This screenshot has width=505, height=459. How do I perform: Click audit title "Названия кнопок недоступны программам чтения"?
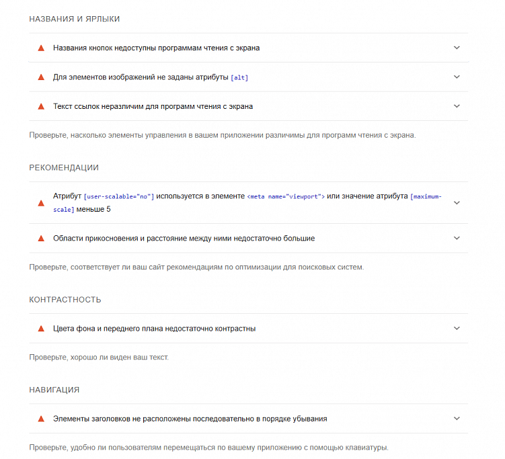click(x=156, y=48)
